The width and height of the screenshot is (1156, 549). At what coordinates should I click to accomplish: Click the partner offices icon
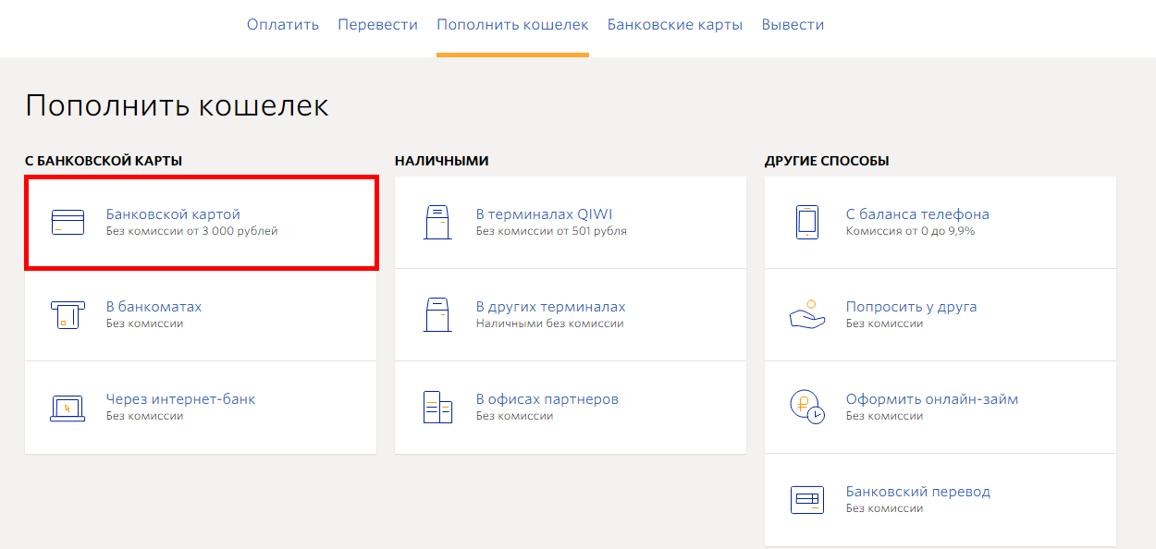(x=437, y=408)
